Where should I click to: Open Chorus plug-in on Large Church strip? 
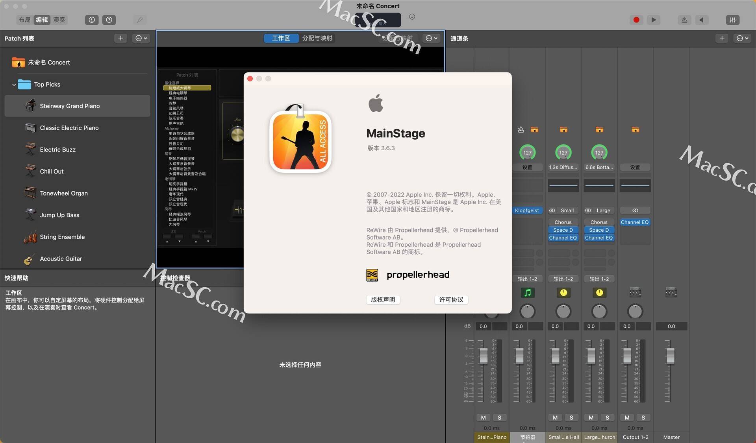click(599, 222)
